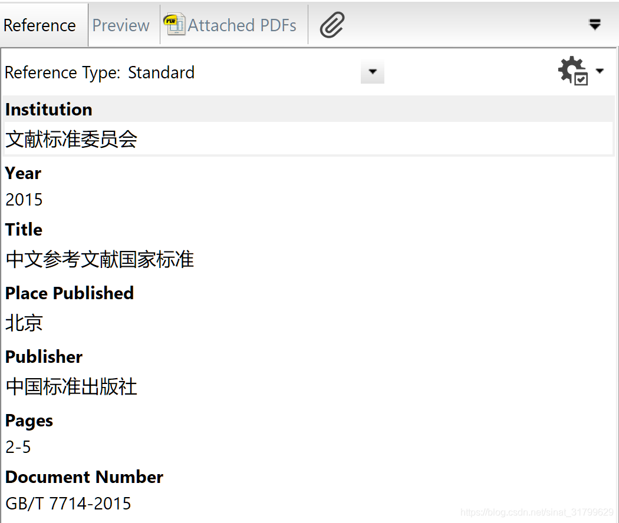The height and width of the screenshot is (523, 619).
Task: Click the gear settings icon
Action: [573, 71]
